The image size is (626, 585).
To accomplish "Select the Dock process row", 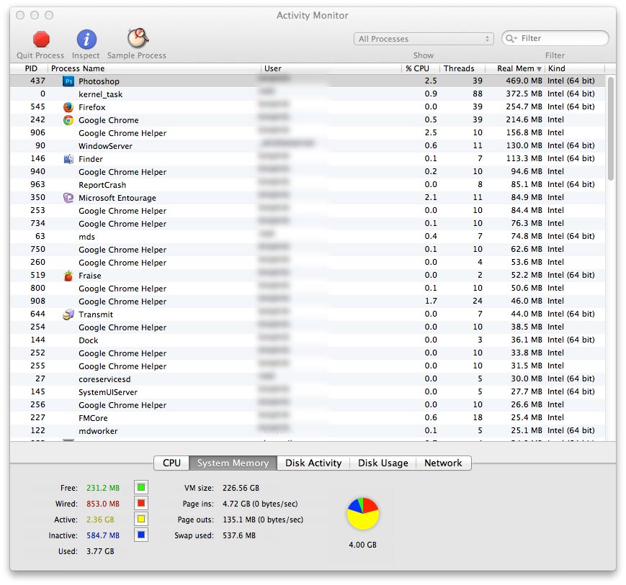I will click(x=308, y=340).
